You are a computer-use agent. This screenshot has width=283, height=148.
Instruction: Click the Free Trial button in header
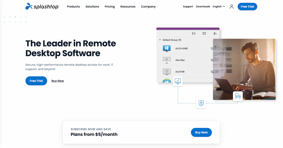point(247,7)
